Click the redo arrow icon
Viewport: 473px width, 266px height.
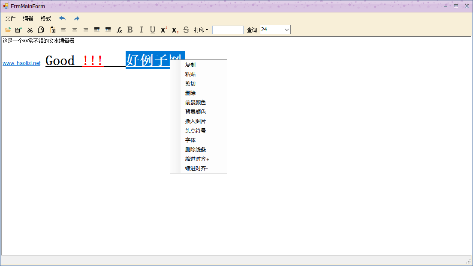tap(77, 19)
